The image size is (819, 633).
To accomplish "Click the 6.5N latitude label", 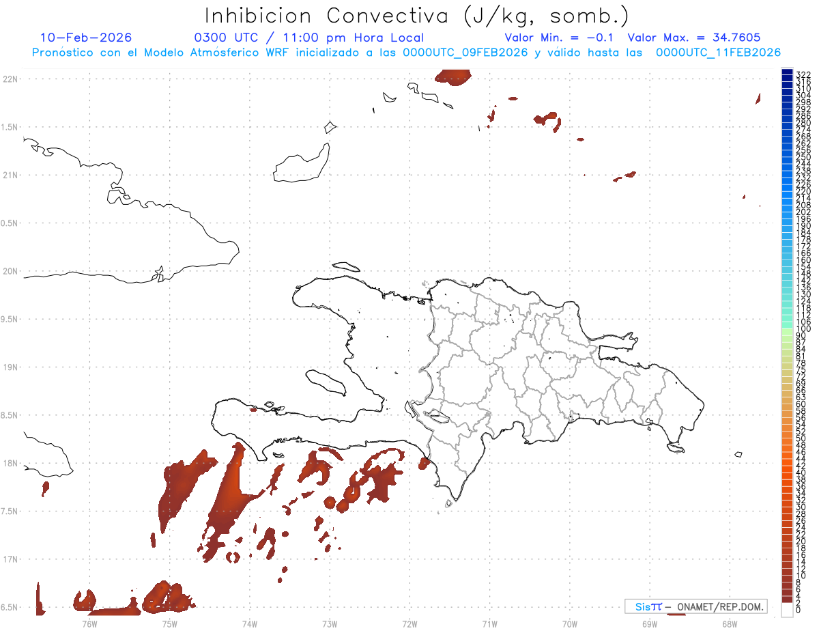I will tap(10, 607).
